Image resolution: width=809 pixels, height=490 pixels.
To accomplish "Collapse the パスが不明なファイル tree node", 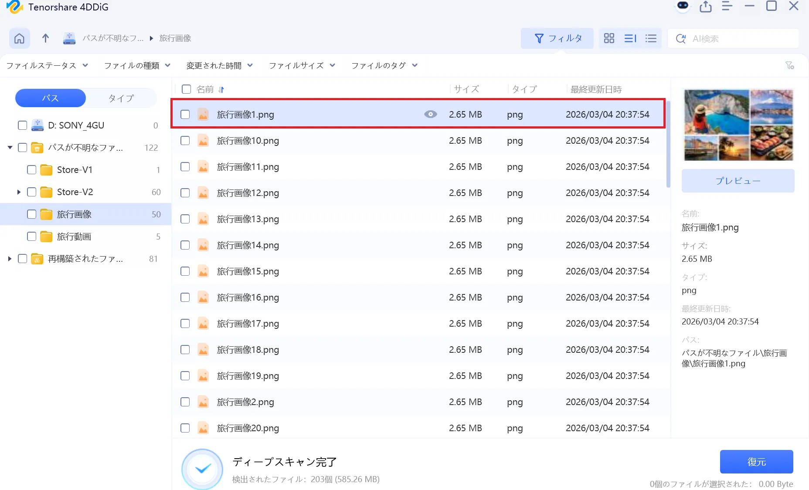I will (10, 148).
